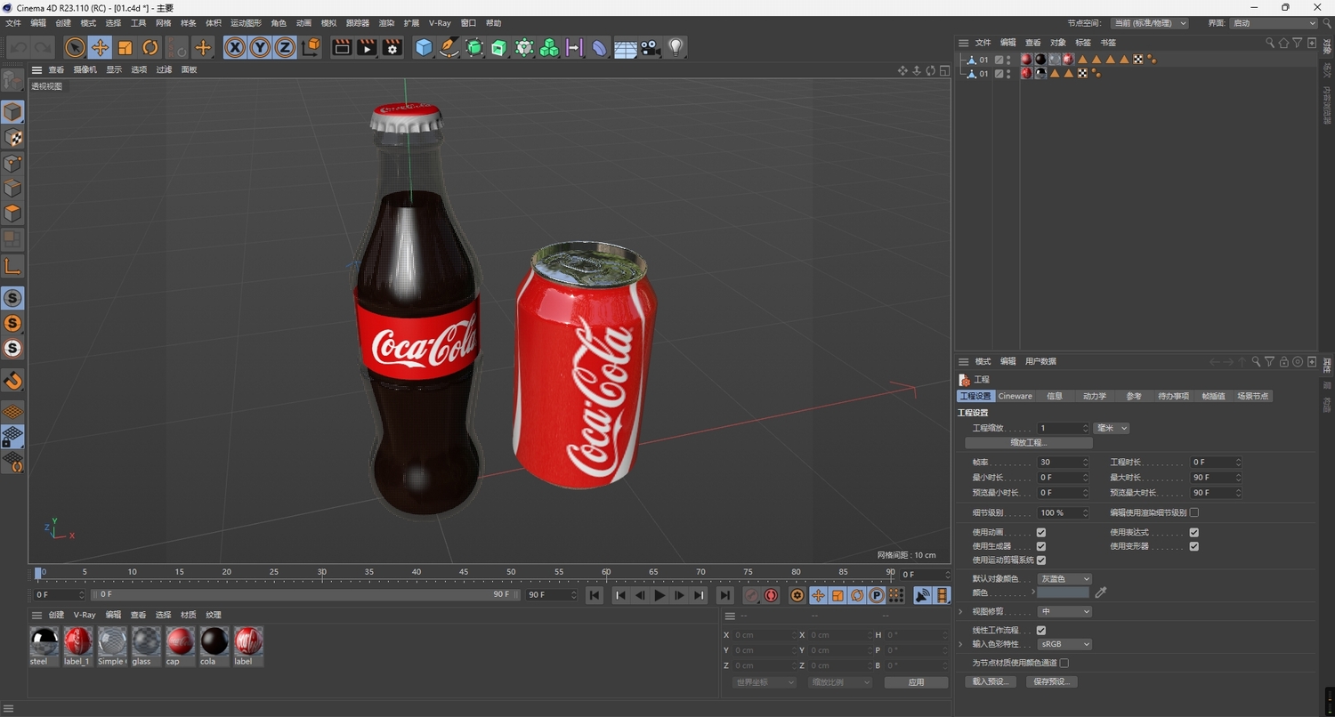Open the 默认对象颜色 dropdown showing 灰蓝色
Screen dimensions: 1335x717
[x=1064, y=578]
